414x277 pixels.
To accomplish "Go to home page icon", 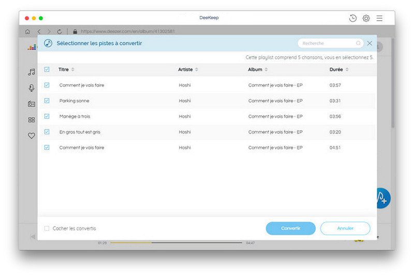I will point(27,32).
